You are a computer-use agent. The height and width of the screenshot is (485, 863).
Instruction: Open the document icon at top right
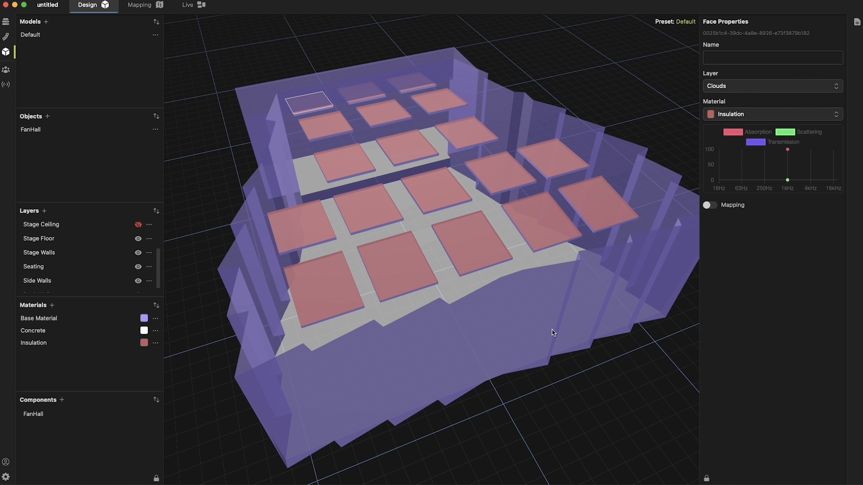click(x=857, y=22)
